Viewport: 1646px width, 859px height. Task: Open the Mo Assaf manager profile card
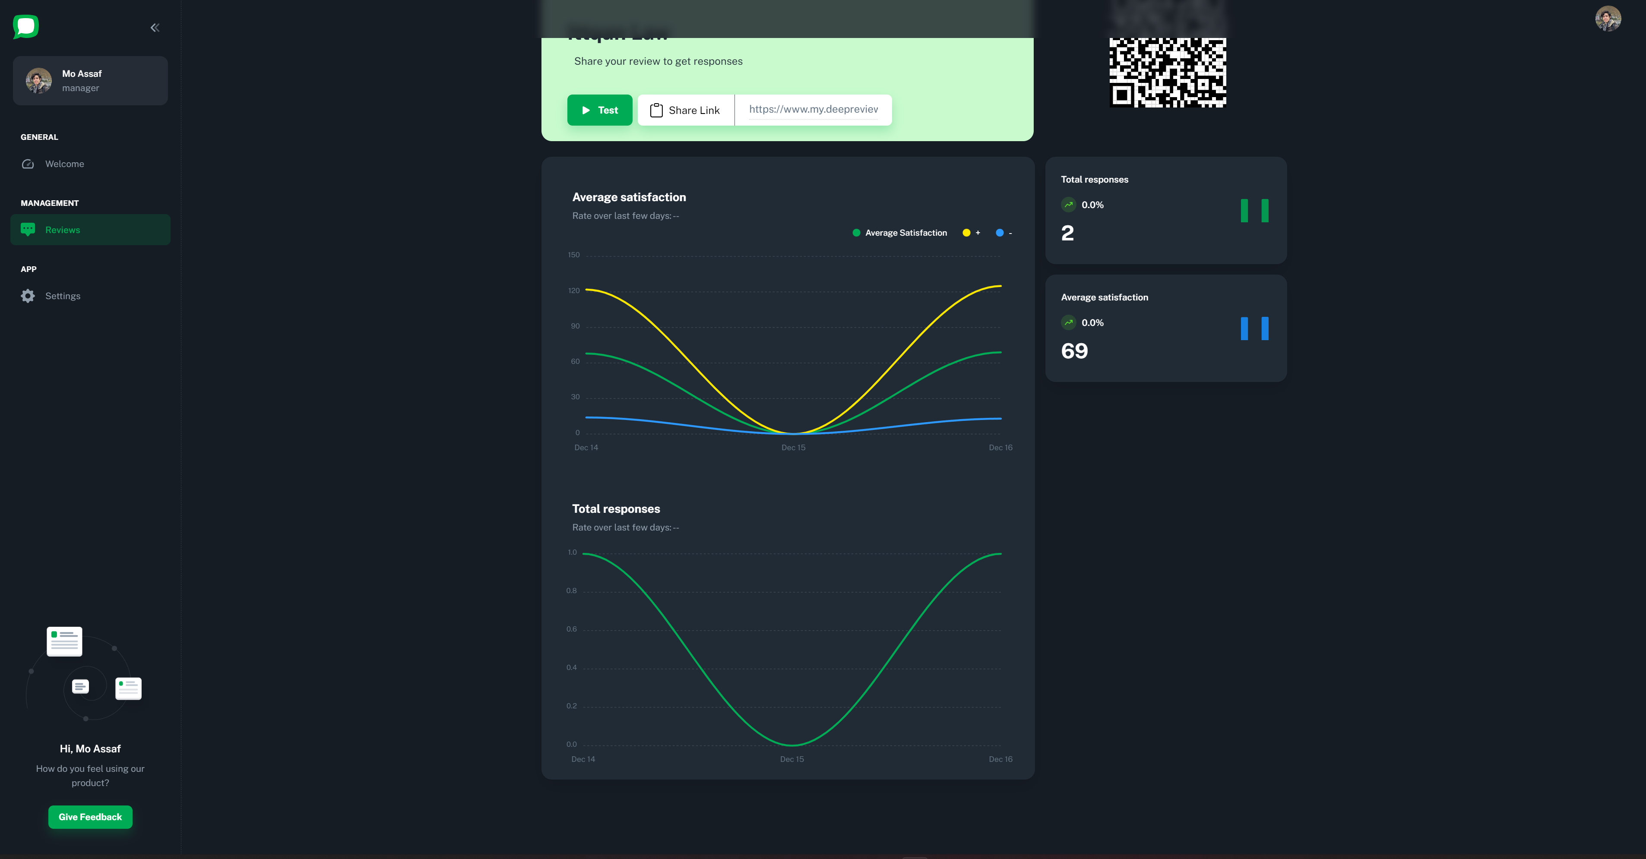pos(90,80)
